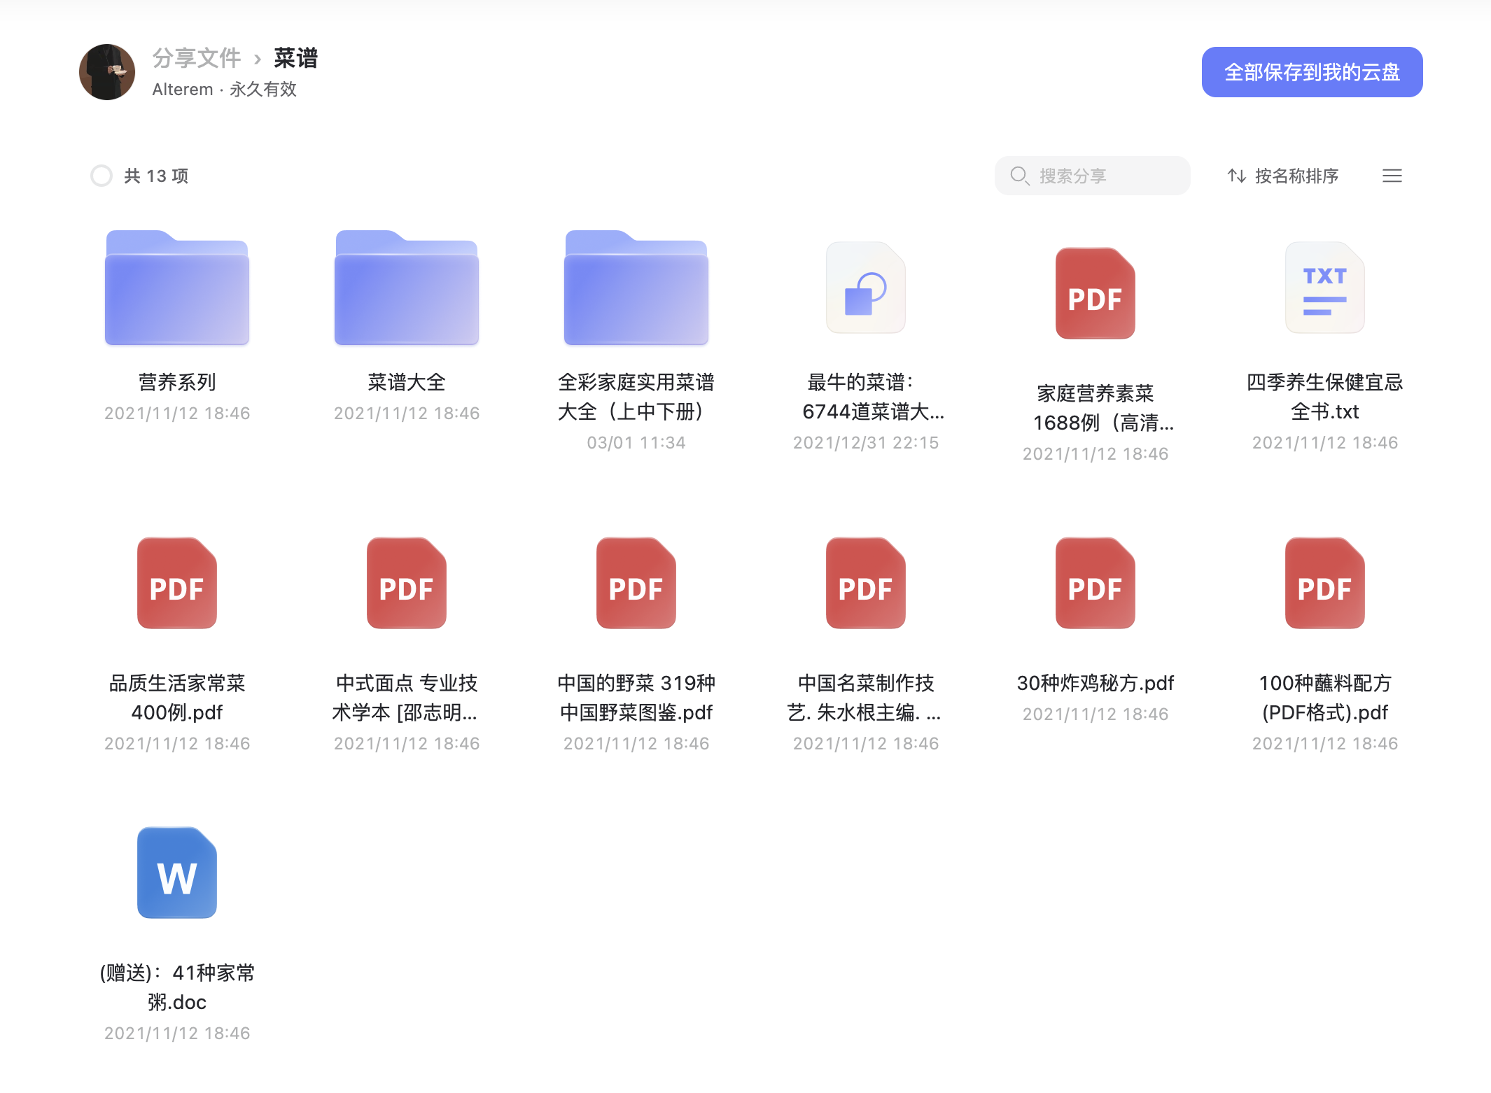Open 品质生活家常菜400例.pdf icon

[x=177, y=583]
